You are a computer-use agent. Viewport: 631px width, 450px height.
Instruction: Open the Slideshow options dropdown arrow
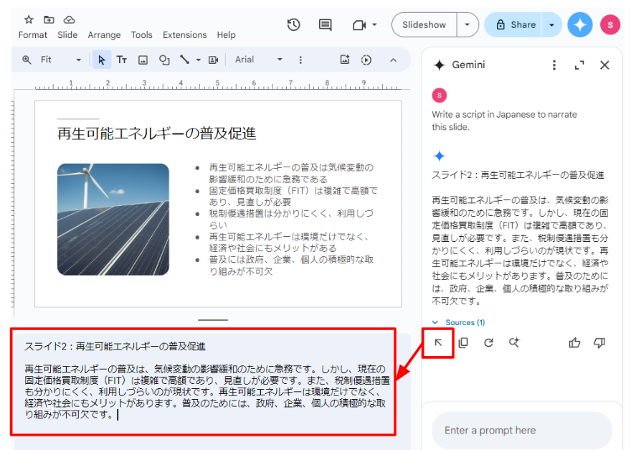(468, 25)
